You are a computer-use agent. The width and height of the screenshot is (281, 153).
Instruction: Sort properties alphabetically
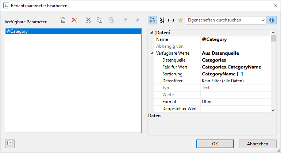(162, 20)
